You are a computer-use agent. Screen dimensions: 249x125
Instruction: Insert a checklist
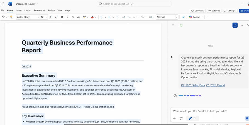coord(118,17)
